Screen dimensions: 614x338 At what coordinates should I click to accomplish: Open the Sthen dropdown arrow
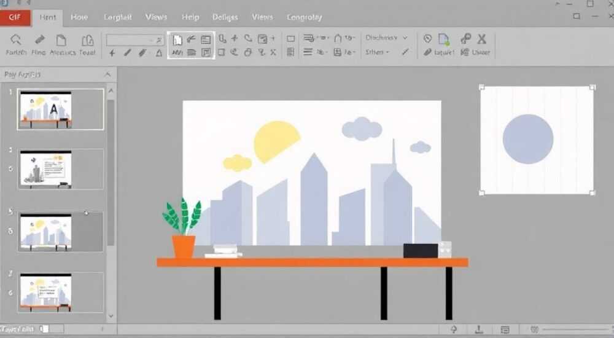coord(387,52)
